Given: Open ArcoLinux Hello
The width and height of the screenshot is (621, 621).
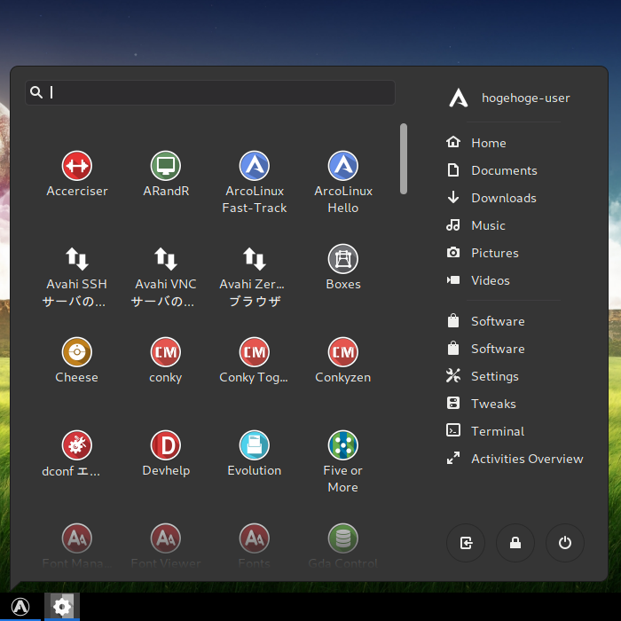Looking at the screenshot, I should pos(343,182).
